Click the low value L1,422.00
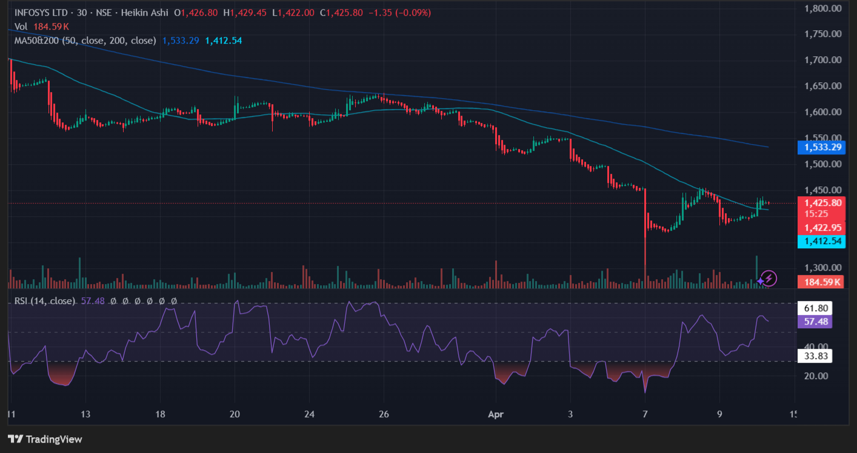 pos(293,12)
